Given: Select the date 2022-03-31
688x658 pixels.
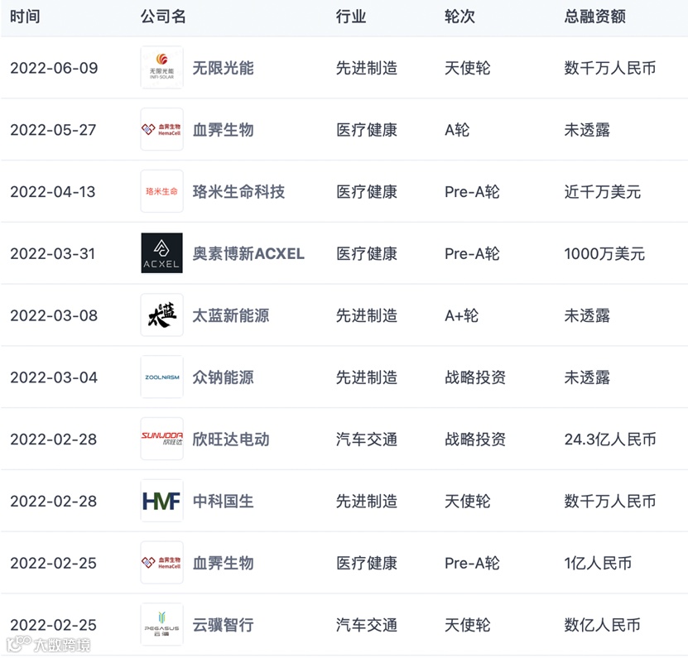Looking at the screenshot, I should (x=53, y=253).
